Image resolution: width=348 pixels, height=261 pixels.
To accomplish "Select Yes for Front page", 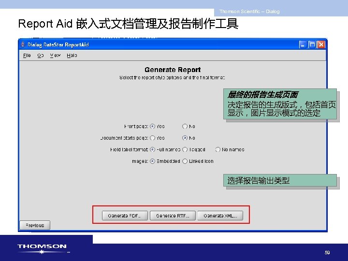I will pos(152,126).
